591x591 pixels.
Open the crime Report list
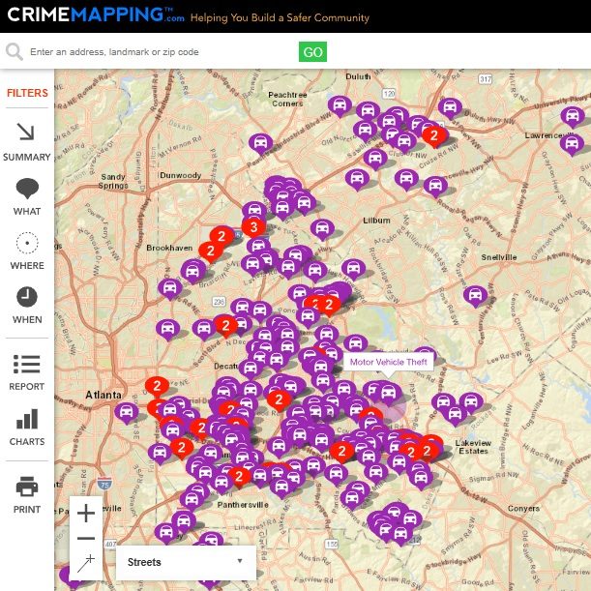pos(27,370)
